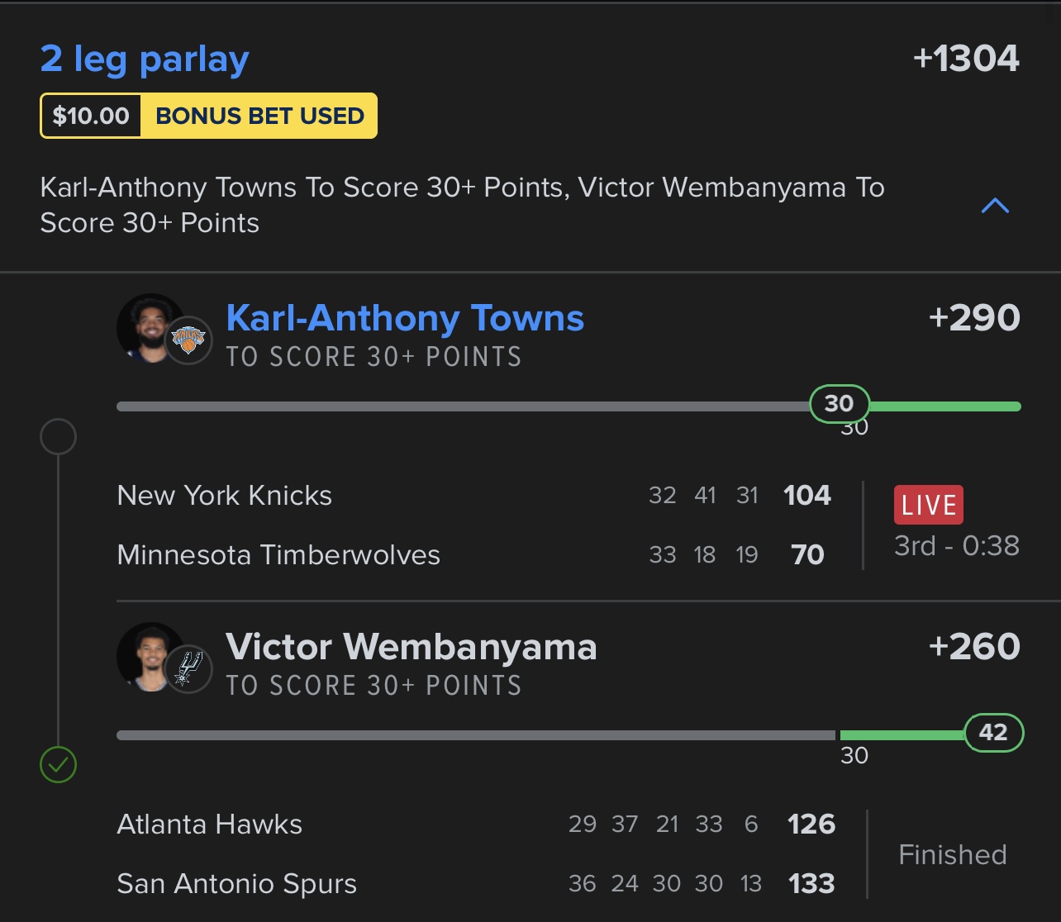This screenshot has width=1061, height=922.
Task: Click the green checkmark status circle
Action: [x=58, y=765]
